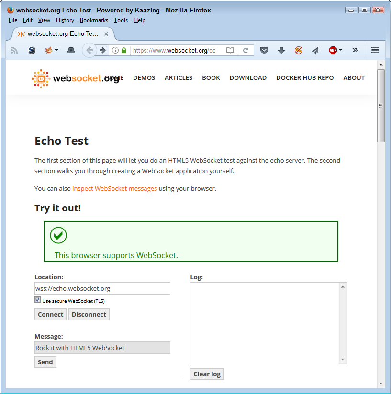The image size is (391, 394).
Task: Maximize the Firefox window
Action: [x=364, y=11]
